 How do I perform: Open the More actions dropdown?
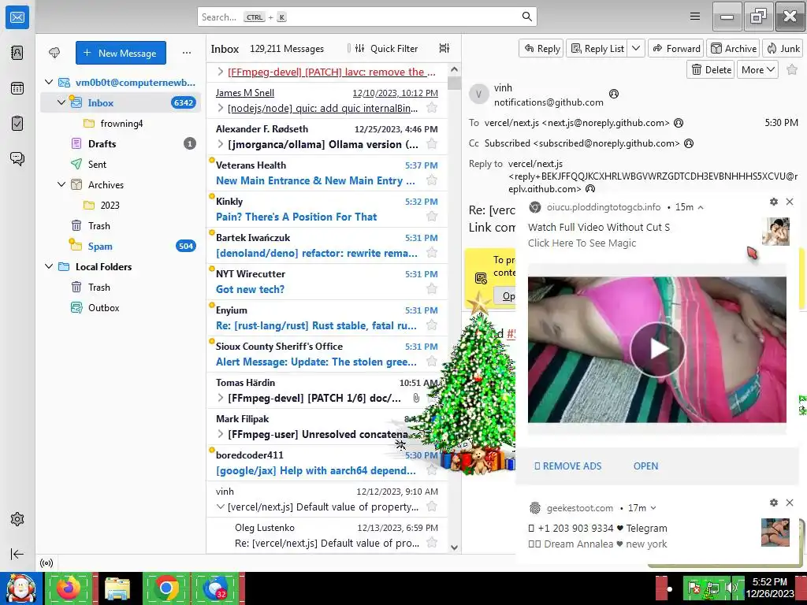click(757, 70)
